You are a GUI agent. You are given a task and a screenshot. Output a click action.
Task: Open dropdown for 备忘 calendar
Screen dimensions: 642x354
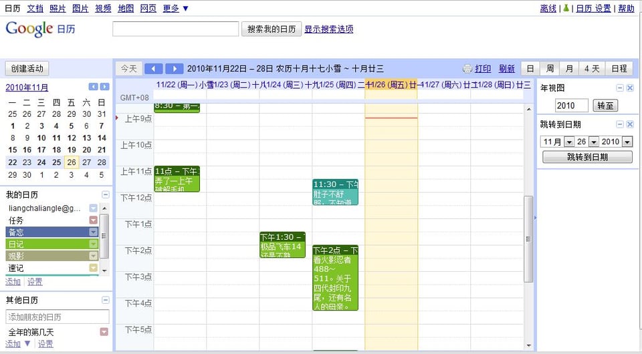94,232
